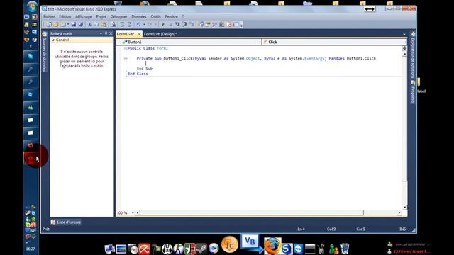Open Skype from the dock
Image resolution: width=454 pixels, height=255 pixels.
pos(287,249)
